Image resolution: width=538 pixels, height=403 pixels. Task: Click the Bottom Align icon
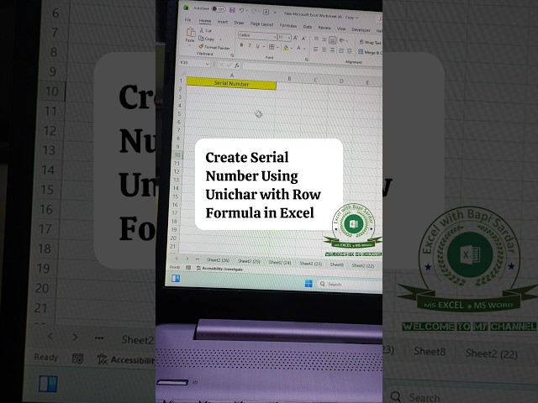333,40
